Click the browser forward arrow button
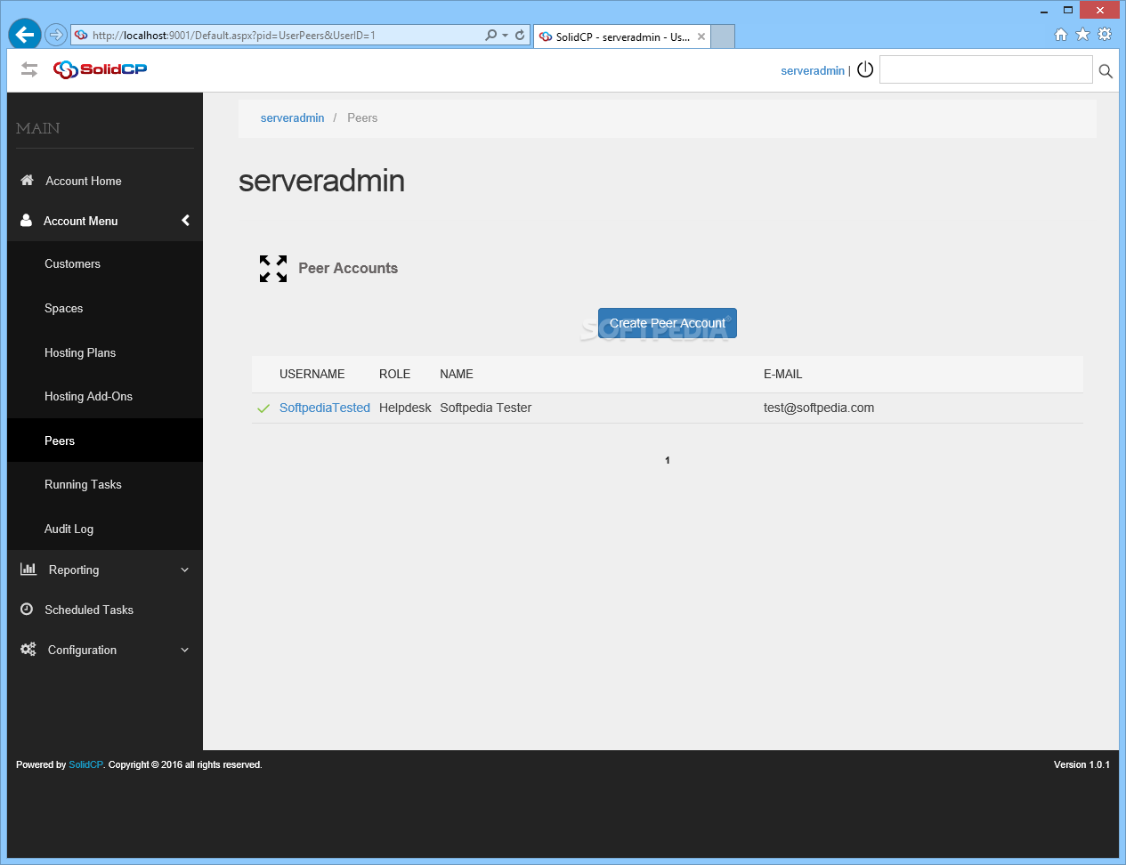This screenshot has width=1126, height=865. (56, 35)
